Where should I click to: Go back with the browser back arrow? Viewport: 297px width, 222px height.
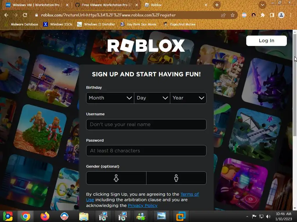pyautogui.click(x=6, y=15)
